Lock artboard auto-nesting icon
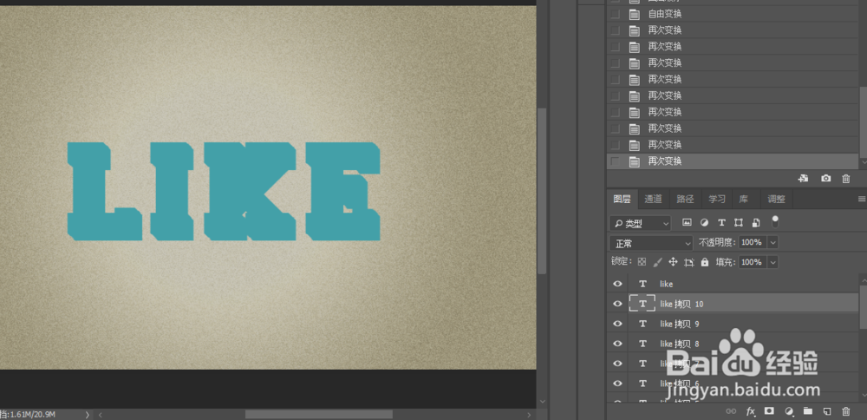 (x=688, y=262)
